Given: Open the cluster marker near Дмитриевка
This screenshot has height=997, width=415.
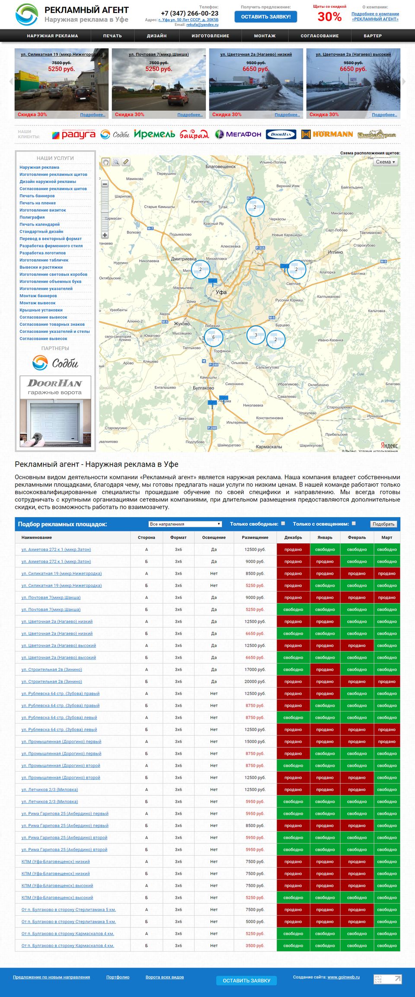Looking at the screenshot, I should tap(201, 269).
